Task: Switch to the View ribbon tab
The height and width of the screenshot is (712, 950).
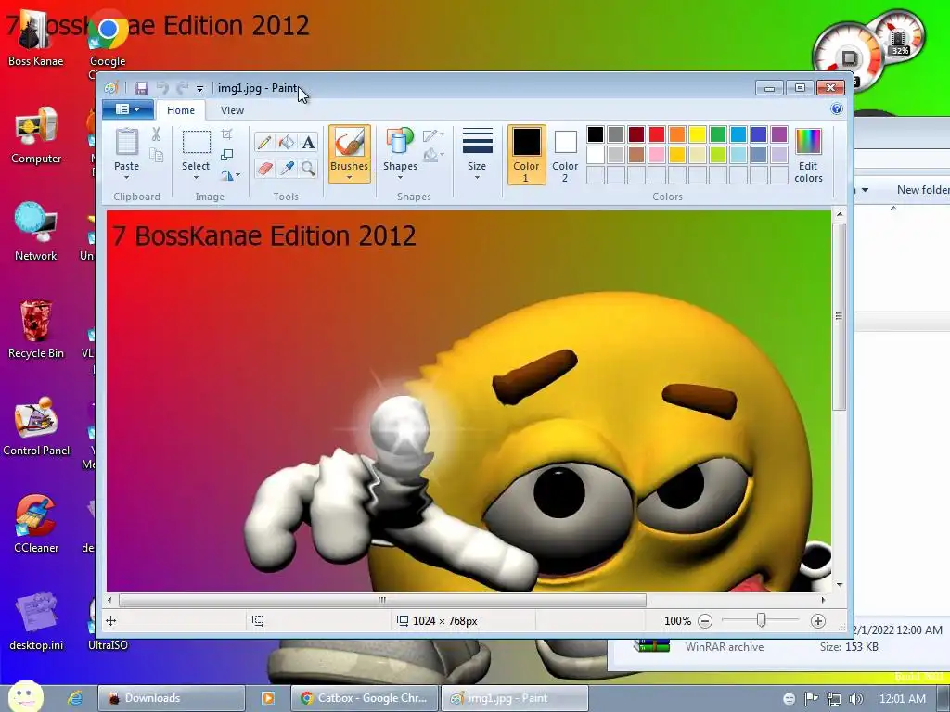Action: point(232,110)
